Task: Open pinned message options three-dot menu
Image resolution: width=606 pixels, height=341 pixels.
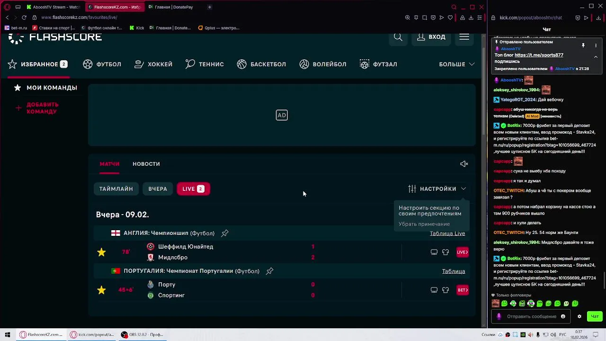Action: click(596, 45)
